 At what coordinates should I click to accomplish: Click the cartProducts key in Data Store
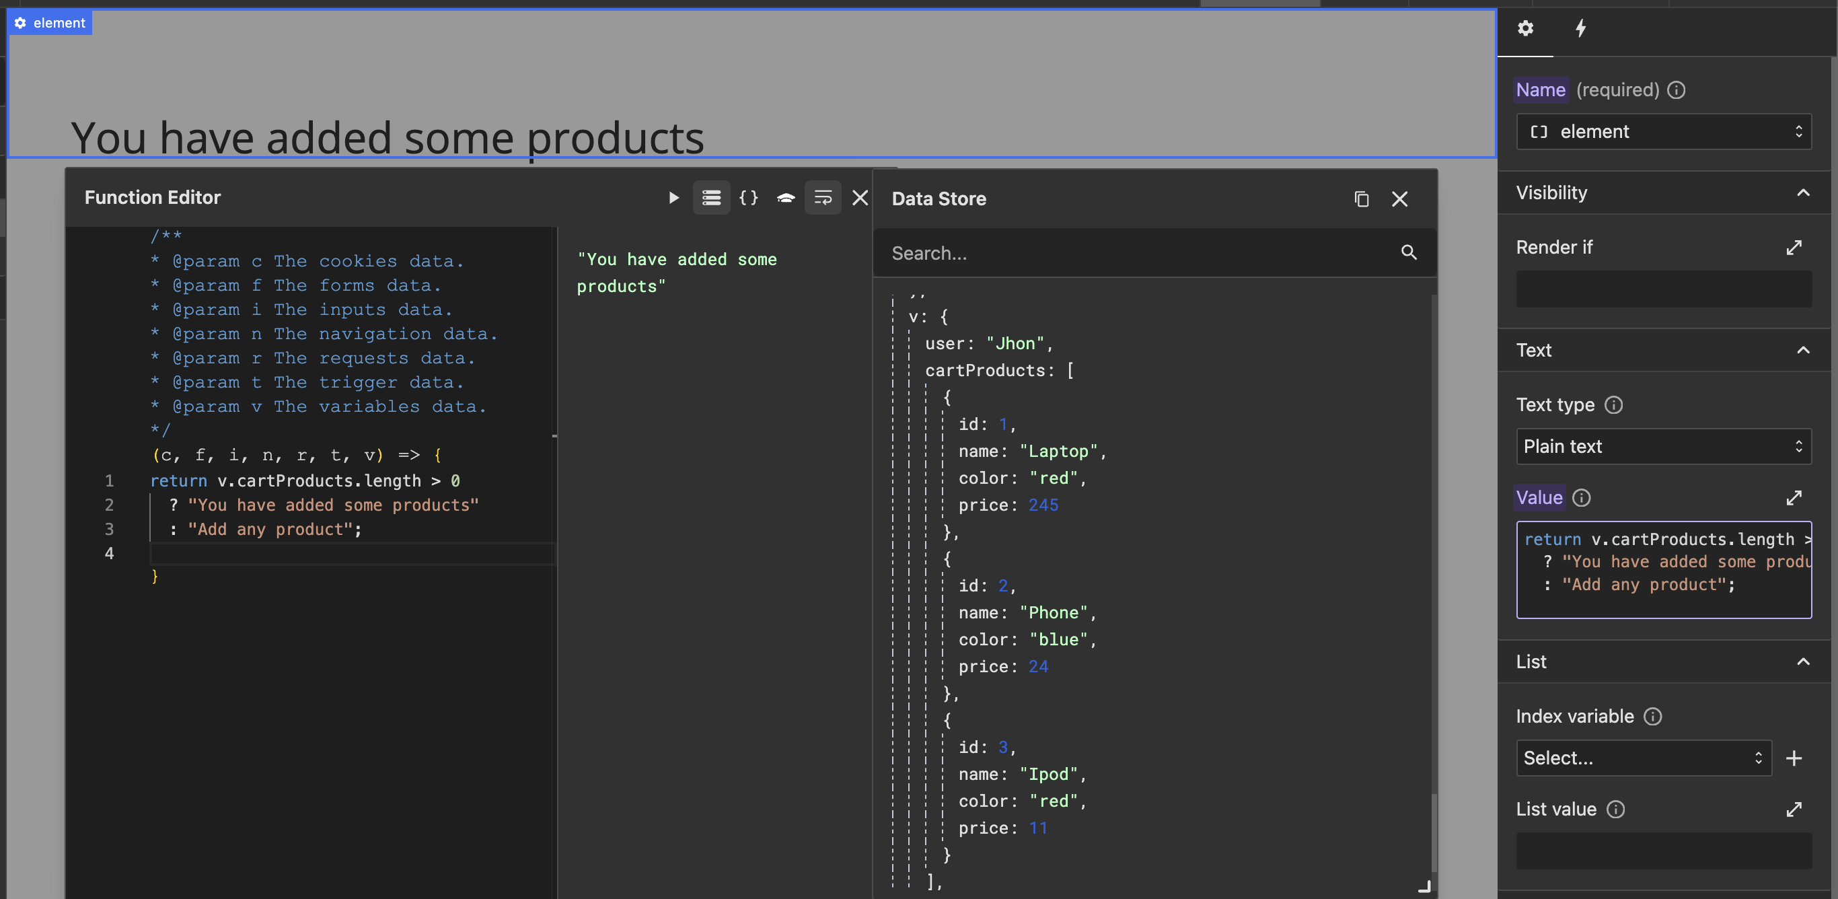click(x=986, y=370)
